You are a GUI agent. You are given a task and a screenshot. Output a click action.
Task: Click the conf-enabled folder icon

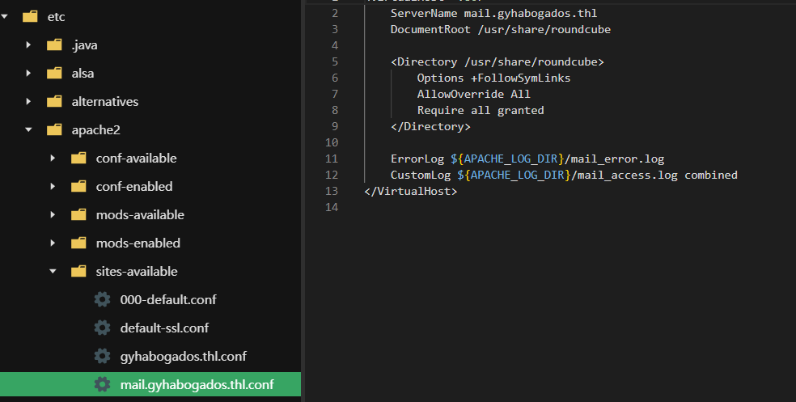(x=78, y=187)
